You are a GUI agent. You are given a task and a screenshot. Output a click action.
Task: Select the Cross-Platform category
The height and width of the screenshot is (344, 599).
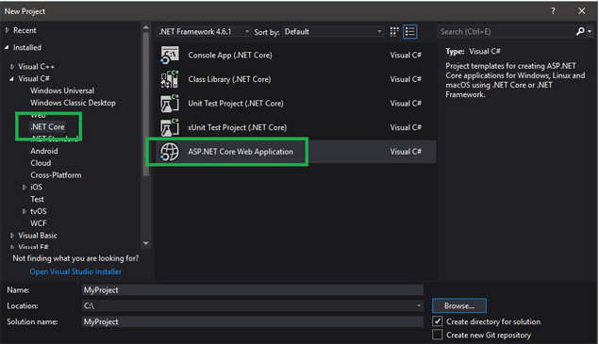[56, 175]
